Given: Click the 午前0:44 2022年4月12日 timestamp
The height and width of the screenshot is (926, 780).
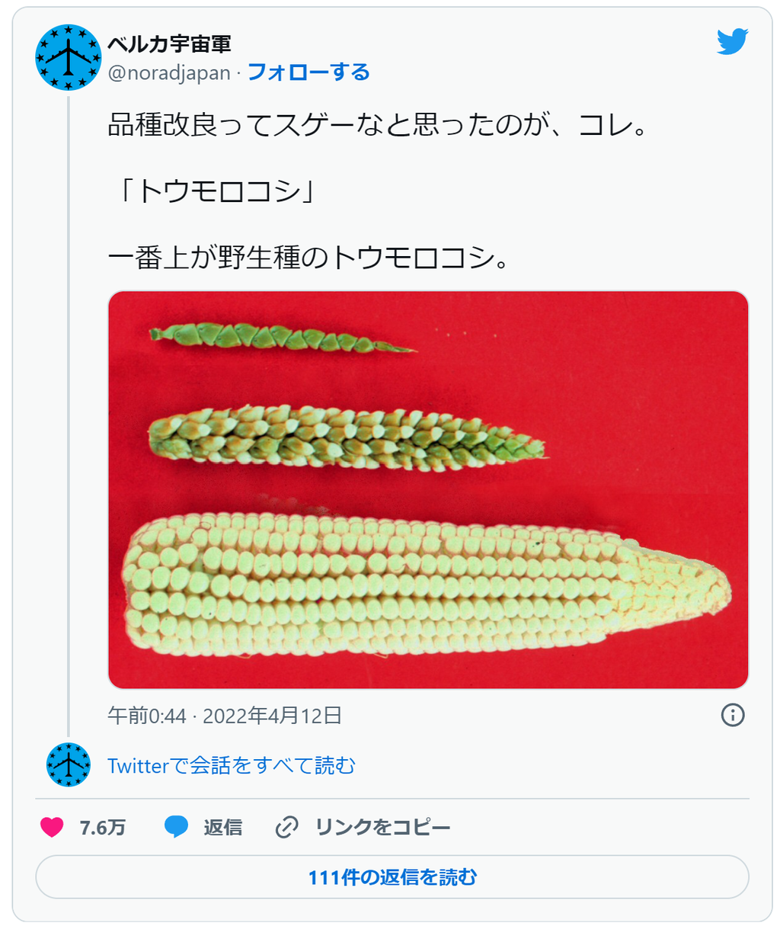Looking at the screenshot, I should [x=225, y=716].
